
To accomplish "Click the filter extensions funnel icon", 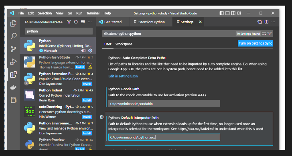I will (x=69, y=22).
